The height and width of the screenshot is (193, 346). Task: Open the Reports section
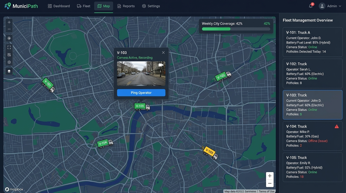click(126, 6)
